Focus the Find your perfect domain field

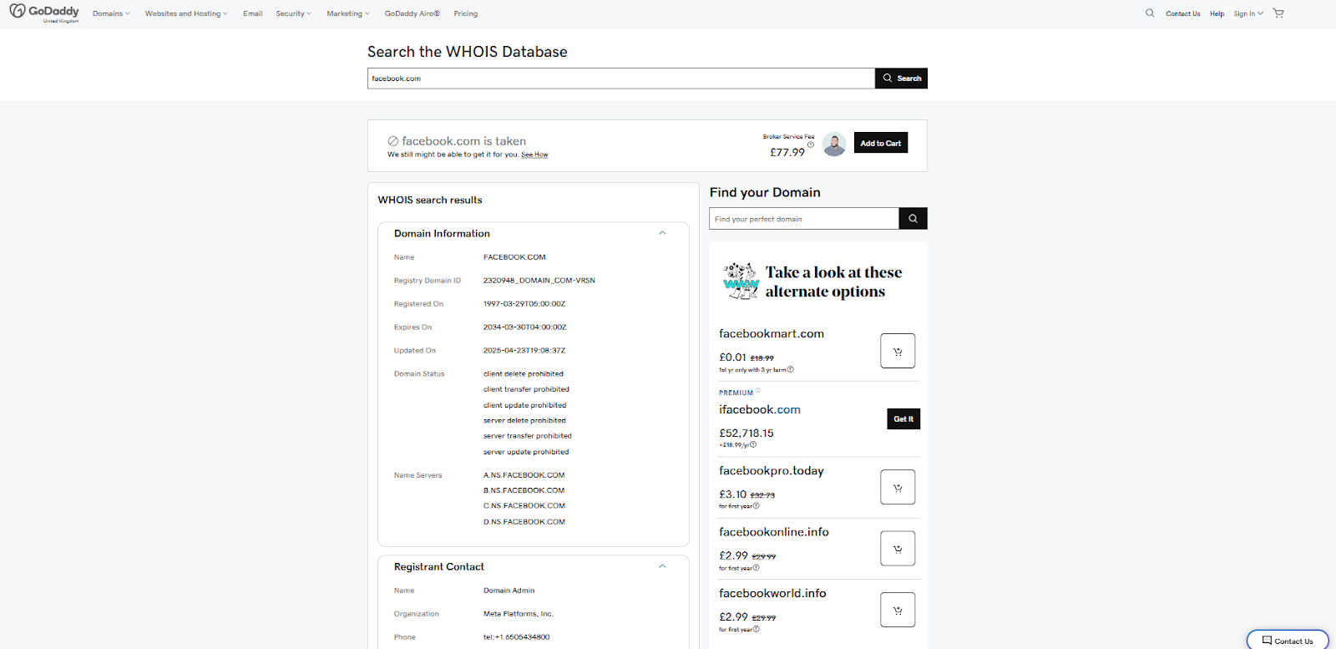(803, 219)
